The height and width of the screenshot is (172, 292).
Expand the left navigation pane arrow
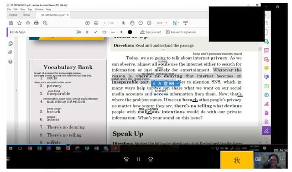(x=16, y=90)
